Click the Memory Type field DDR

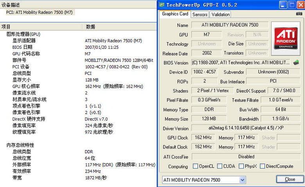pyautogui.click(x=209, y=109)
